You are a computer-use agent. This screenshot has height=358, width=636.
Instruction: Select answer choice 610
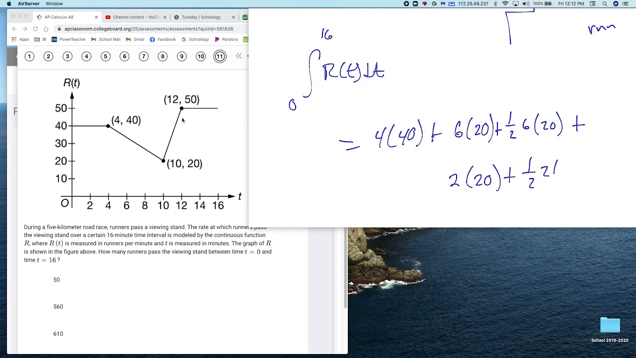coord(58,334)
